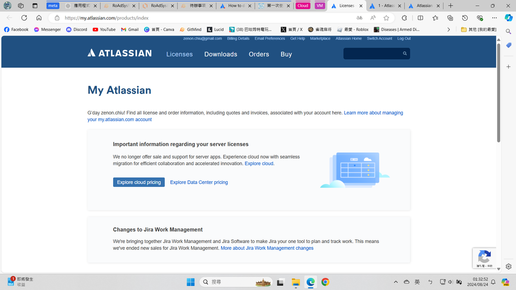Click the translate icon in address bar
This screenshot has height=290, width=516.
(x=359, y=18)
